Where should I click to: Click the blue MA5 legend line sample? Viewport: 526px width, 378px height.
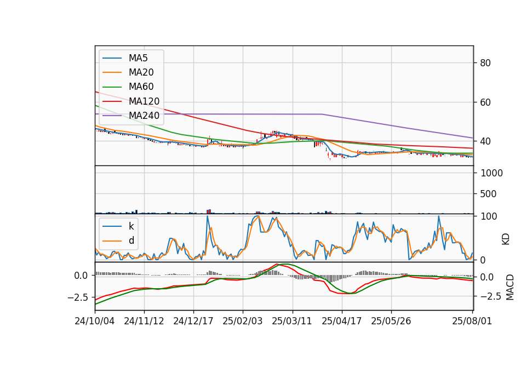point(112,58)
